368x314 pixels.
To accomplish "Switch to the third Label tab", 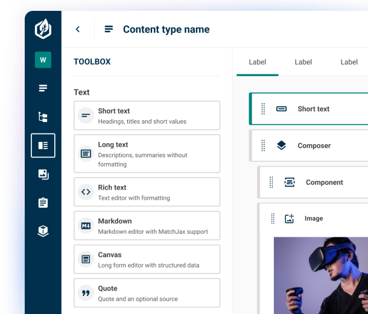I will tap(349, 62).
